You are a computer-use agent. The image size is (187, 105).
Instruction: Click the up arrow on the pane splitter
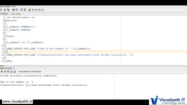click(1, 66)
